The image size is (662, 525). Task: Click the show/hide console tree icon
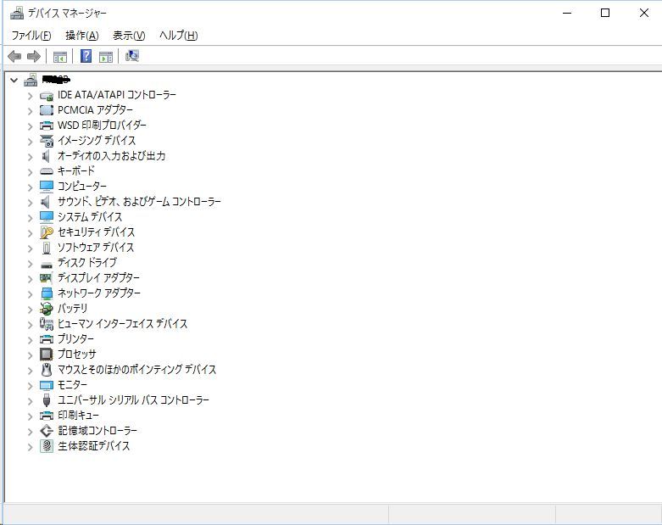pyautogui.click(x=60, y=56)
